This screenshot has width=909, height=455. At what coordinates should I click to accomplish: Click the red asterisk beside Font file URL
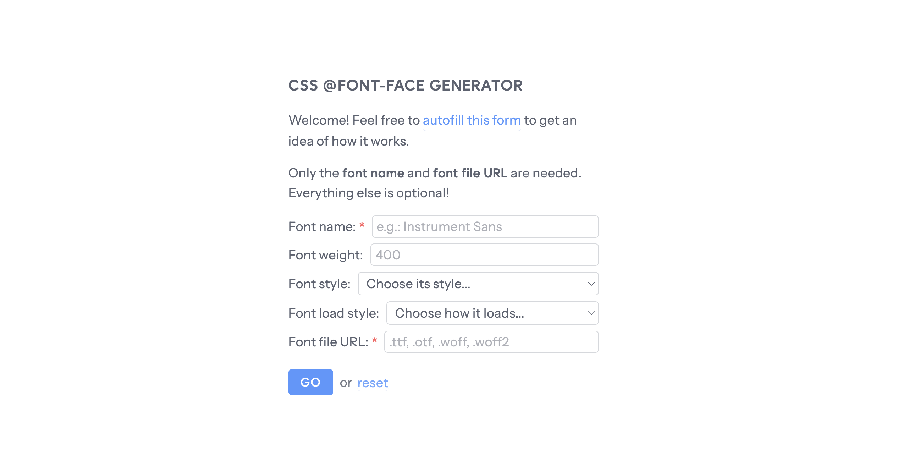[374, 341]
